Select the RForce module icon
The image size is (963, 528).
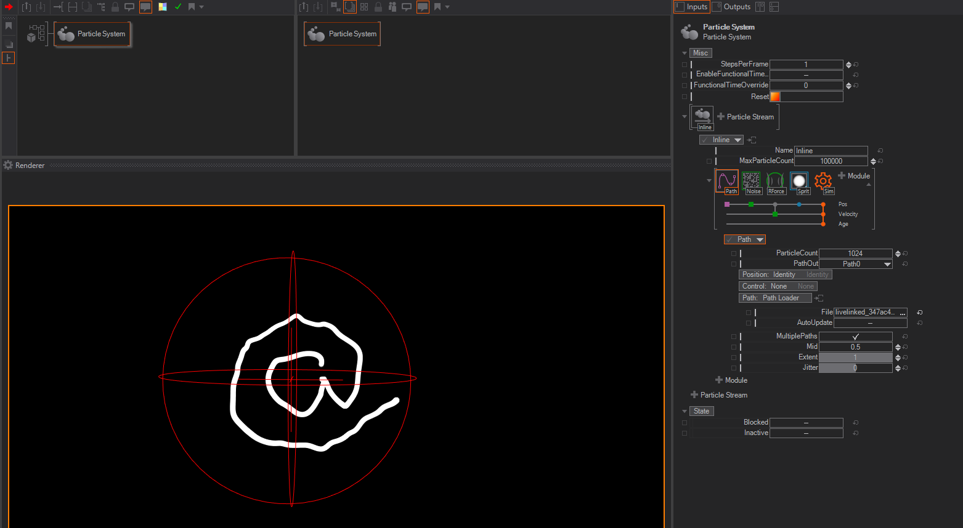(775, 181)
